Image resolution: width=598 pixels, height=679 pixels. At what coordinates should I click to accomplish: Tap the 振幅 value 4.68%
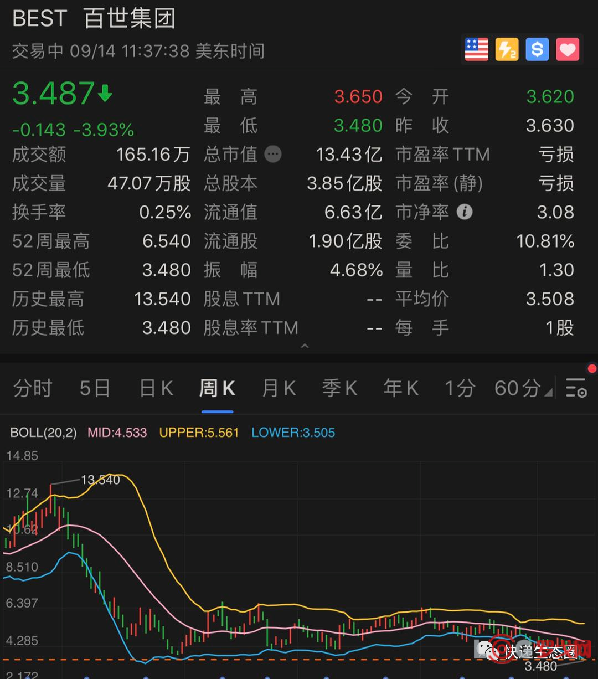[x=356, y=270]
